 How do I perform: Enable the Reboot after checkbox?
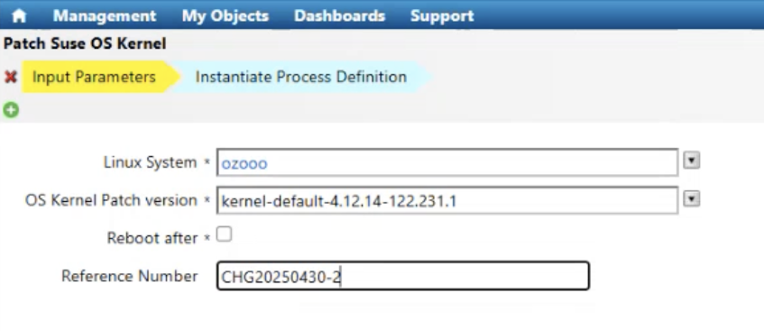click(x=224, y=234)
